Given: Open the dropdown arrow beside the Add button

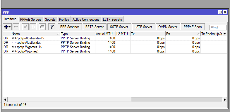Looking at the screenshot, I should (x=10, y=27).
